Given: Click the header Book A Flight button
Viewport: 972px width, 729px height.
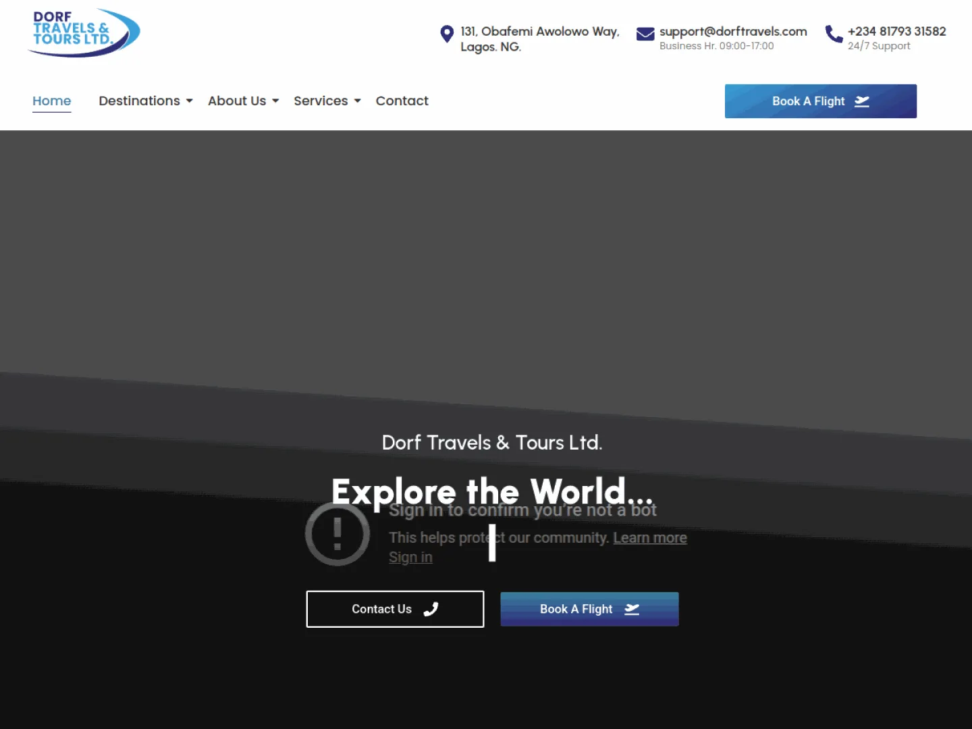Looking at the screenshot, I should click(x=821, y=101).
